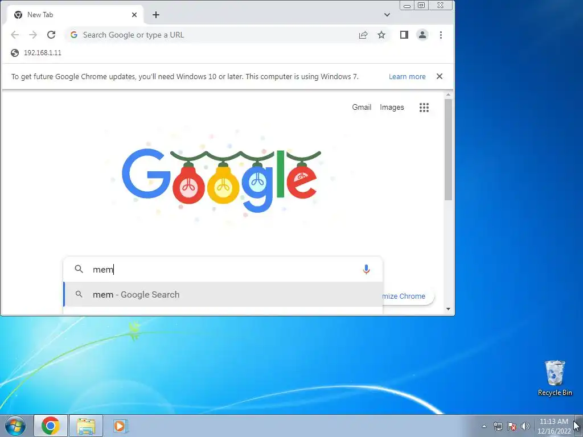Open the side panel icon
Screen dimensions: 583x437
pos(404,35)
